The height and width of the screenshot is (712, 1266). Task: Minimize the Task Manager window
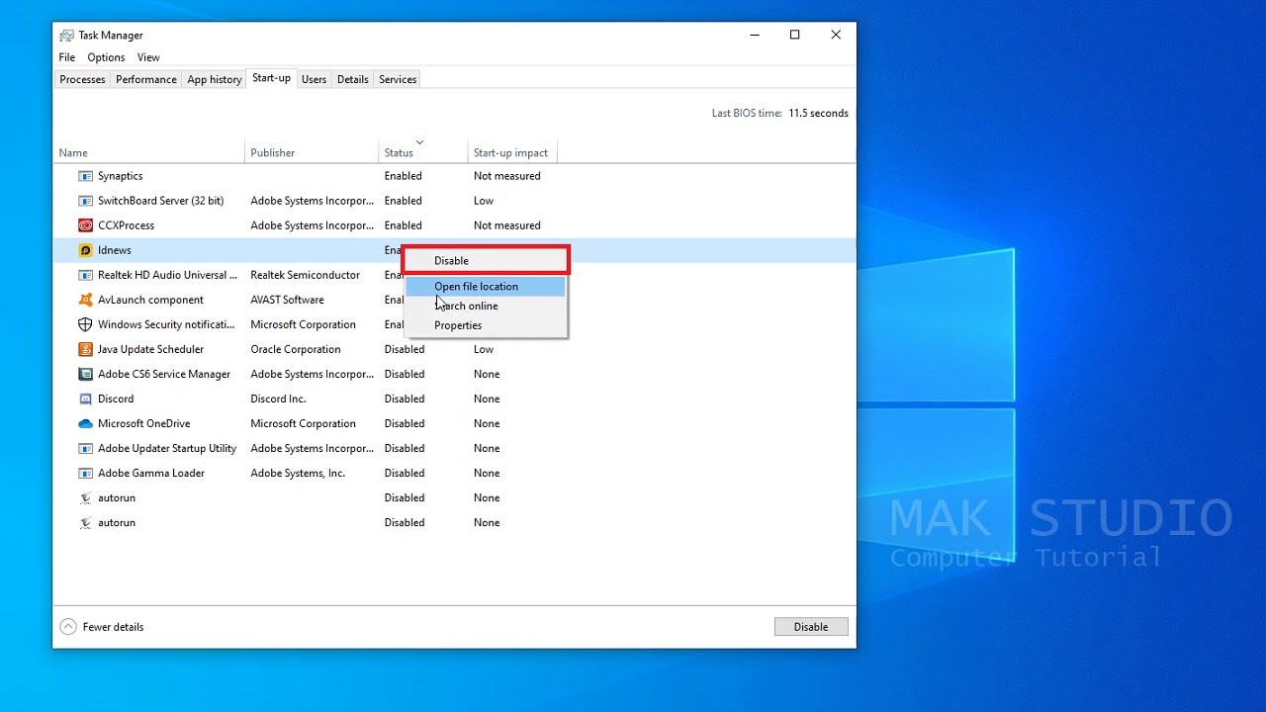click(x=754, y=36)
